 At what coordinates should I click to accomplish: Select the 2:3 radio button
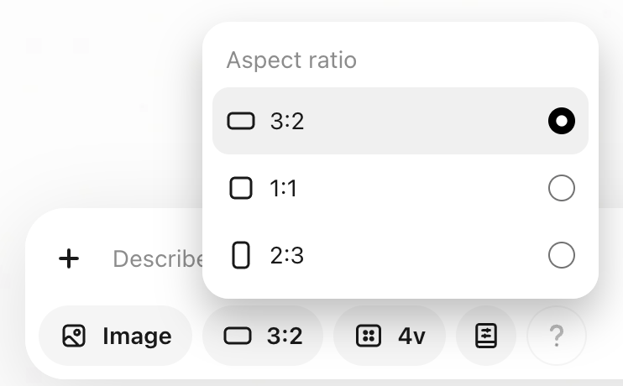(x=561, y=255)
